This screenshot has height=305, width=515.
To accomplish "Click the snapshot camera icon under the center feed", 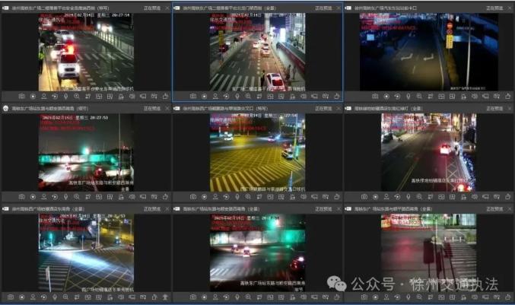I will coord(193,197).
